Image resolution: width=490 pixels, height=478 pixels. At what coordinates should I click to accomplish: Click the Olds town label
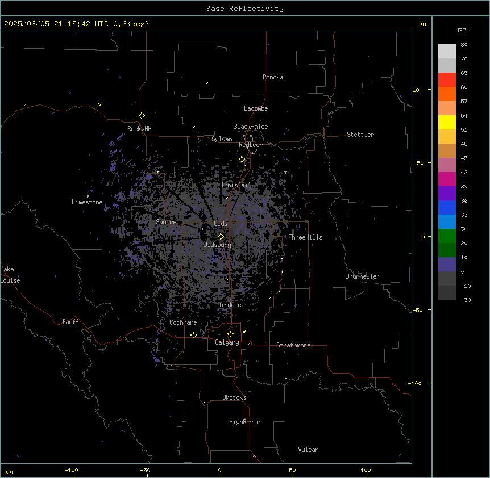[x=221, y=224]
